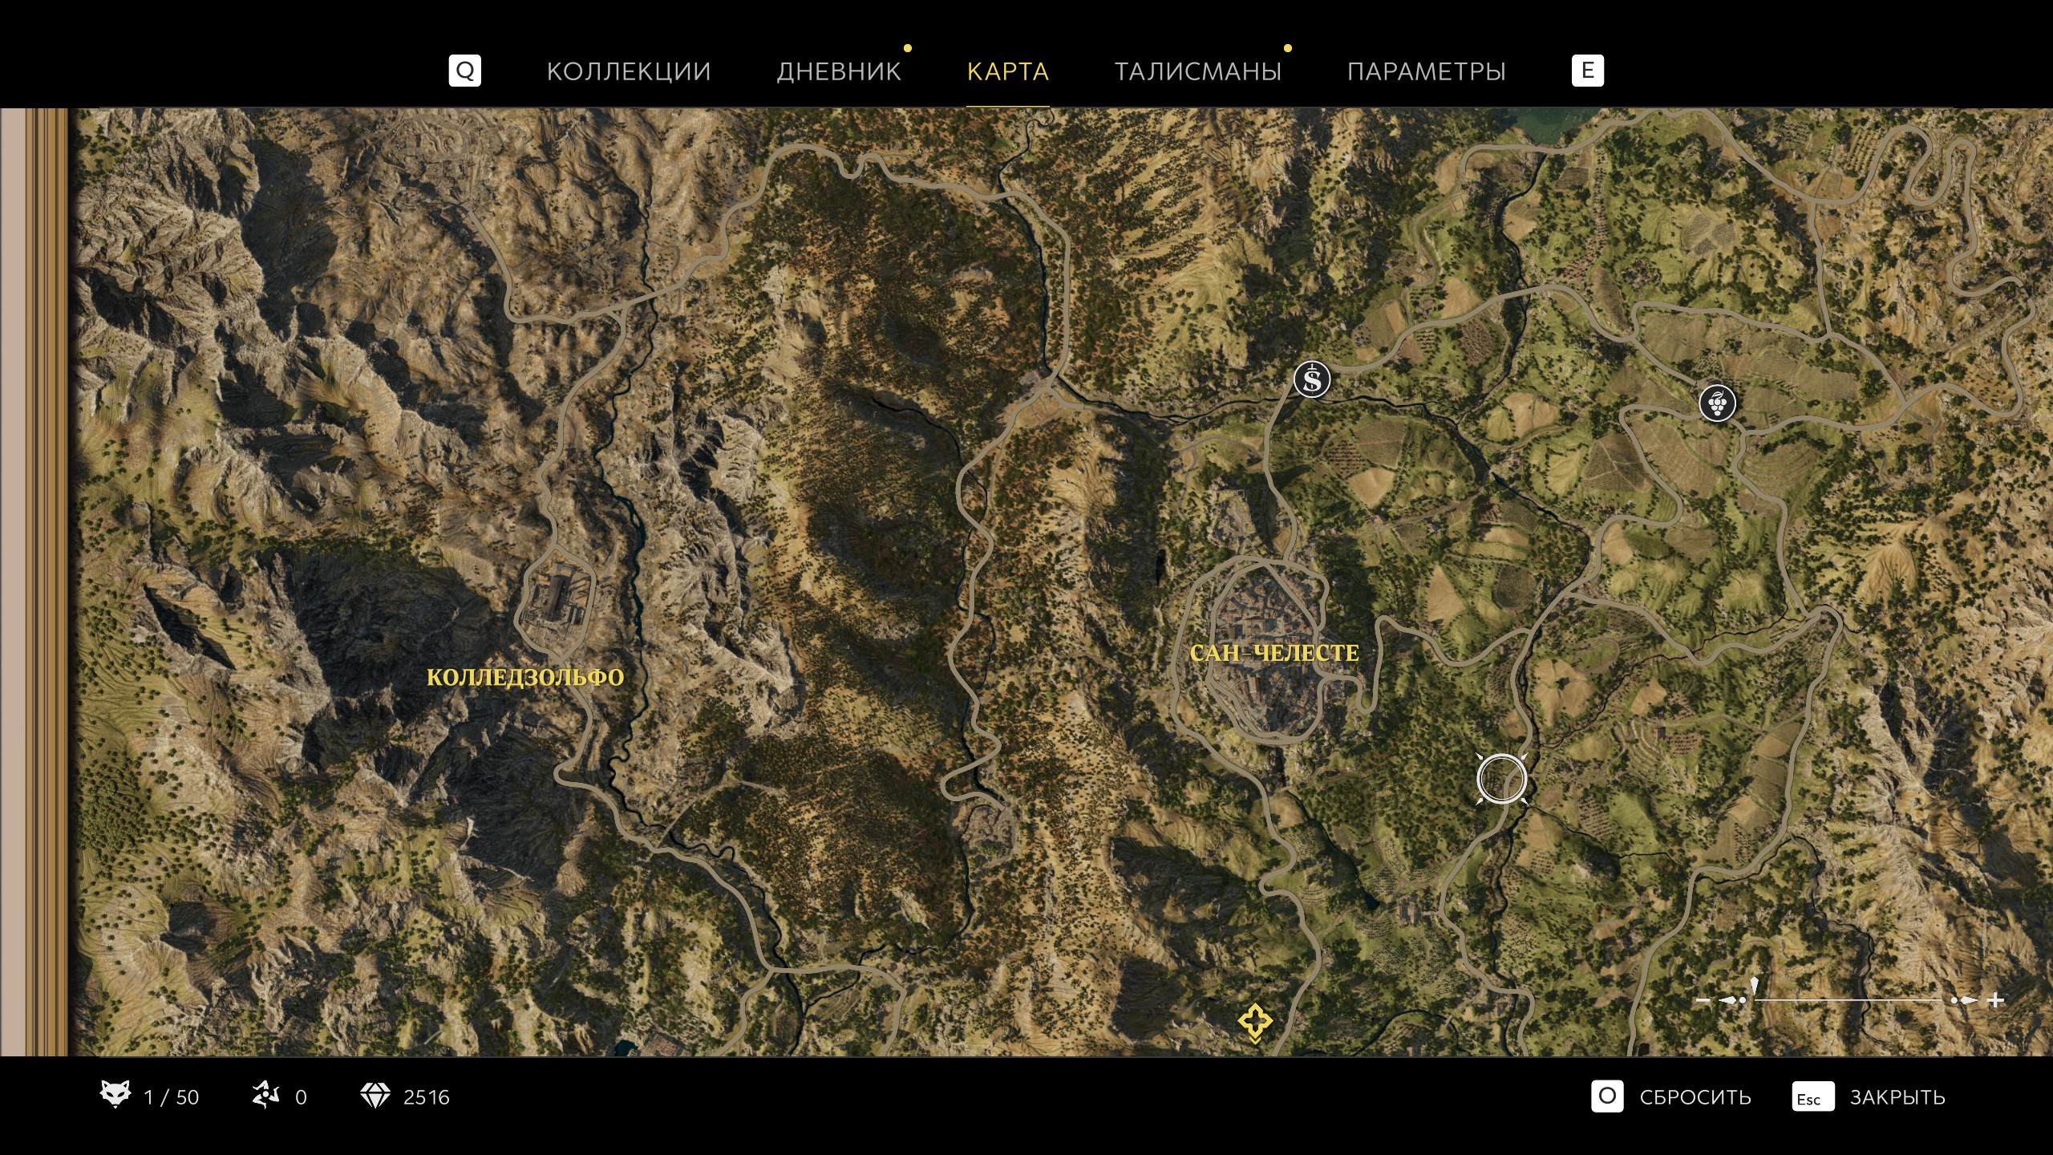Open the Коллекции tab

pyautogui.click(x=629, y=71)
